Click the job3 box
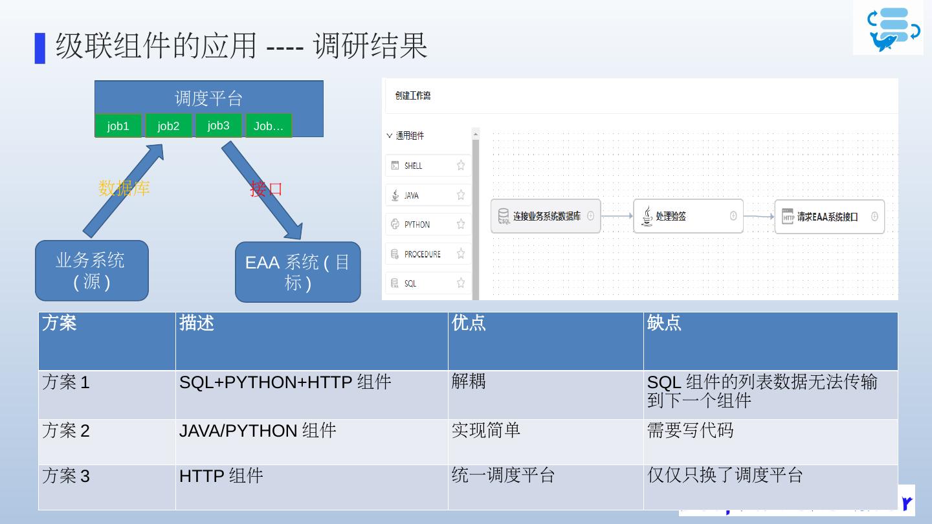Screen dimensions: 932x524 pyautogui.click(x=218, y=126)
